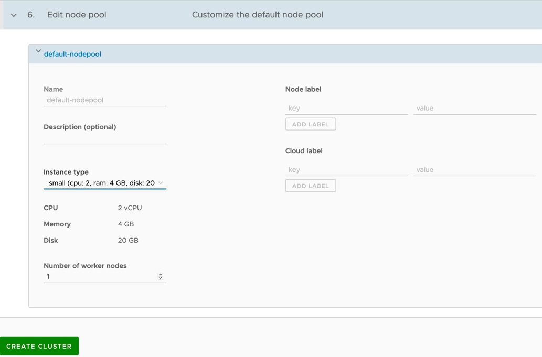Open the Instance type selector
The width and height of the screenshot is (542, 357).
click(x=105, y=182)
